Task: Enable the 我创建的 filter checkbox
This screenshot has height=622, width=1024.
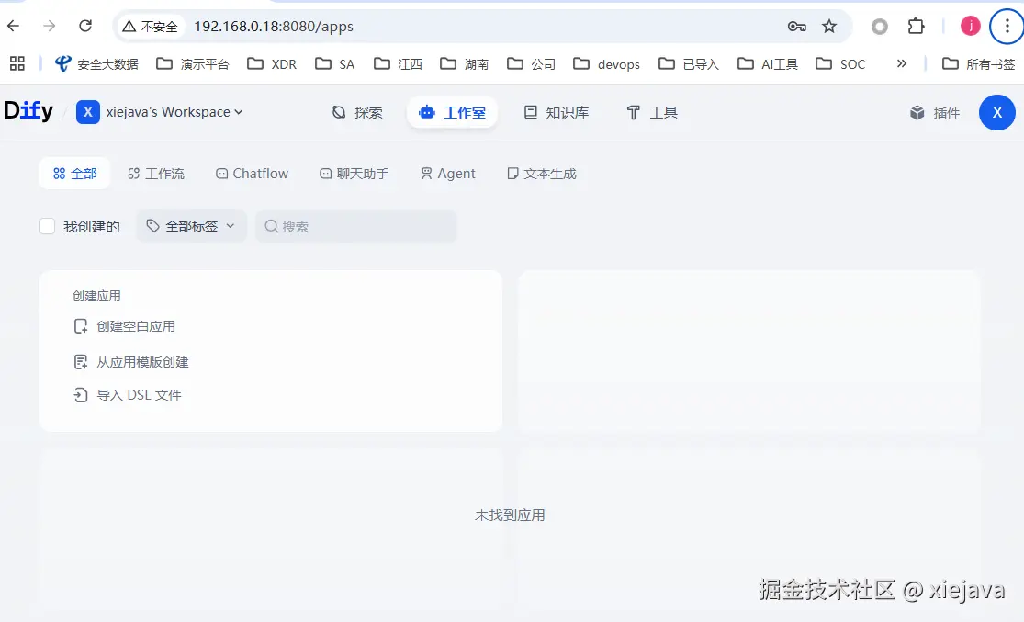Action: pos(47,226)
